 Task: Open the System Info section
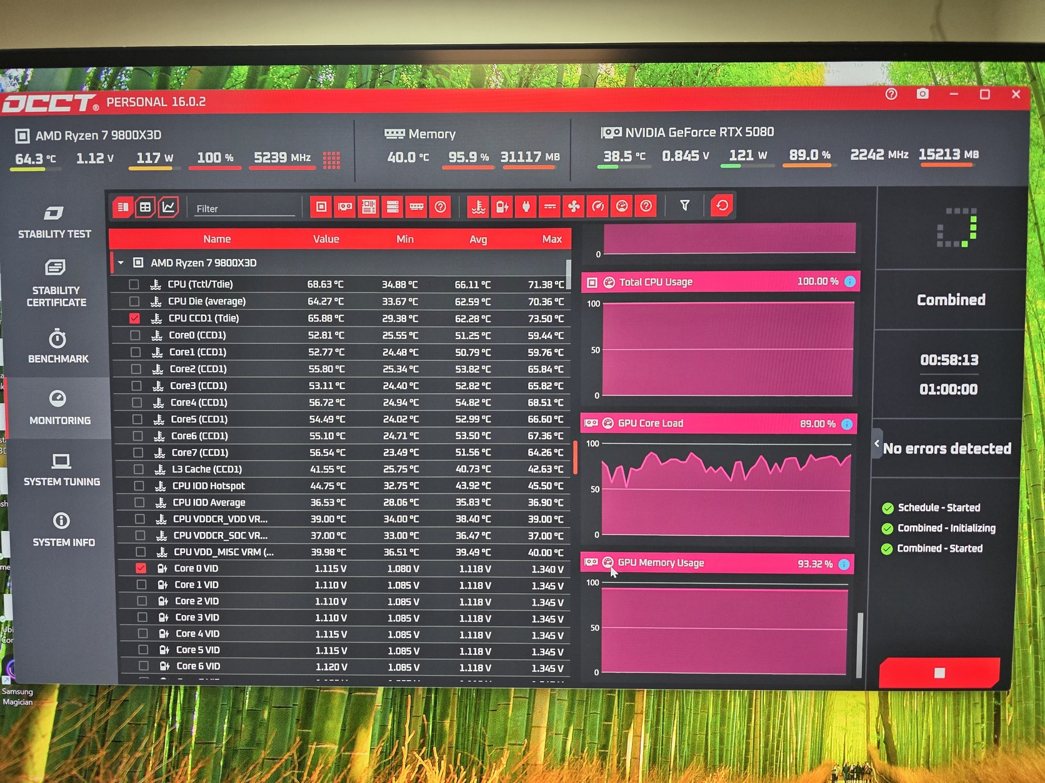pos(63,530)
